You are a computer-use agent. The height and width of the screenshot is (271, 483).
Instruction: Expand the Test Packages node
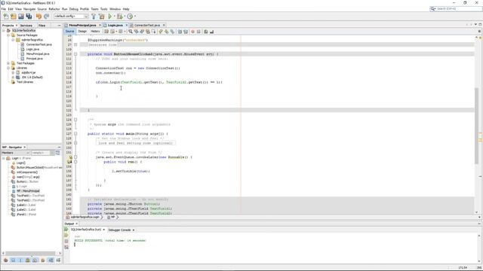pyautogui.click(x=8, y=63)
